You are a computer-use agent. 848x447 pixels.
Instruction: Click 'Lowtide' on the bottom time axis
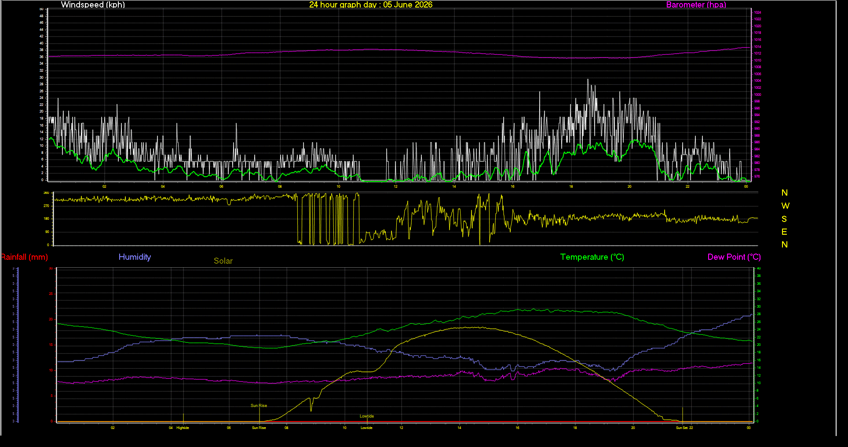pos(366,428)
